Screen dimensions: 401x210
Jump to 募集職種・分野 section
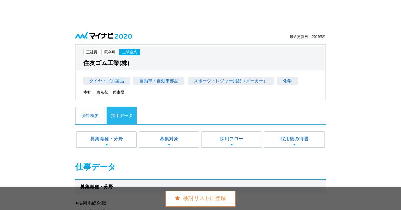tap(106, 139)
